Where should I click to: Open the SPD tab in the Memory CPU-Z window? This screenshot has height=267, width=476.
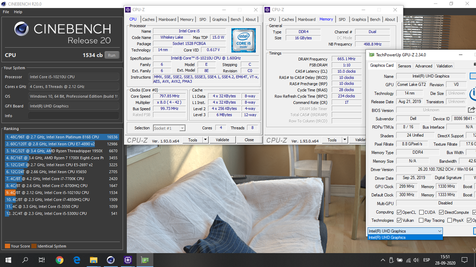pos(342,19)
